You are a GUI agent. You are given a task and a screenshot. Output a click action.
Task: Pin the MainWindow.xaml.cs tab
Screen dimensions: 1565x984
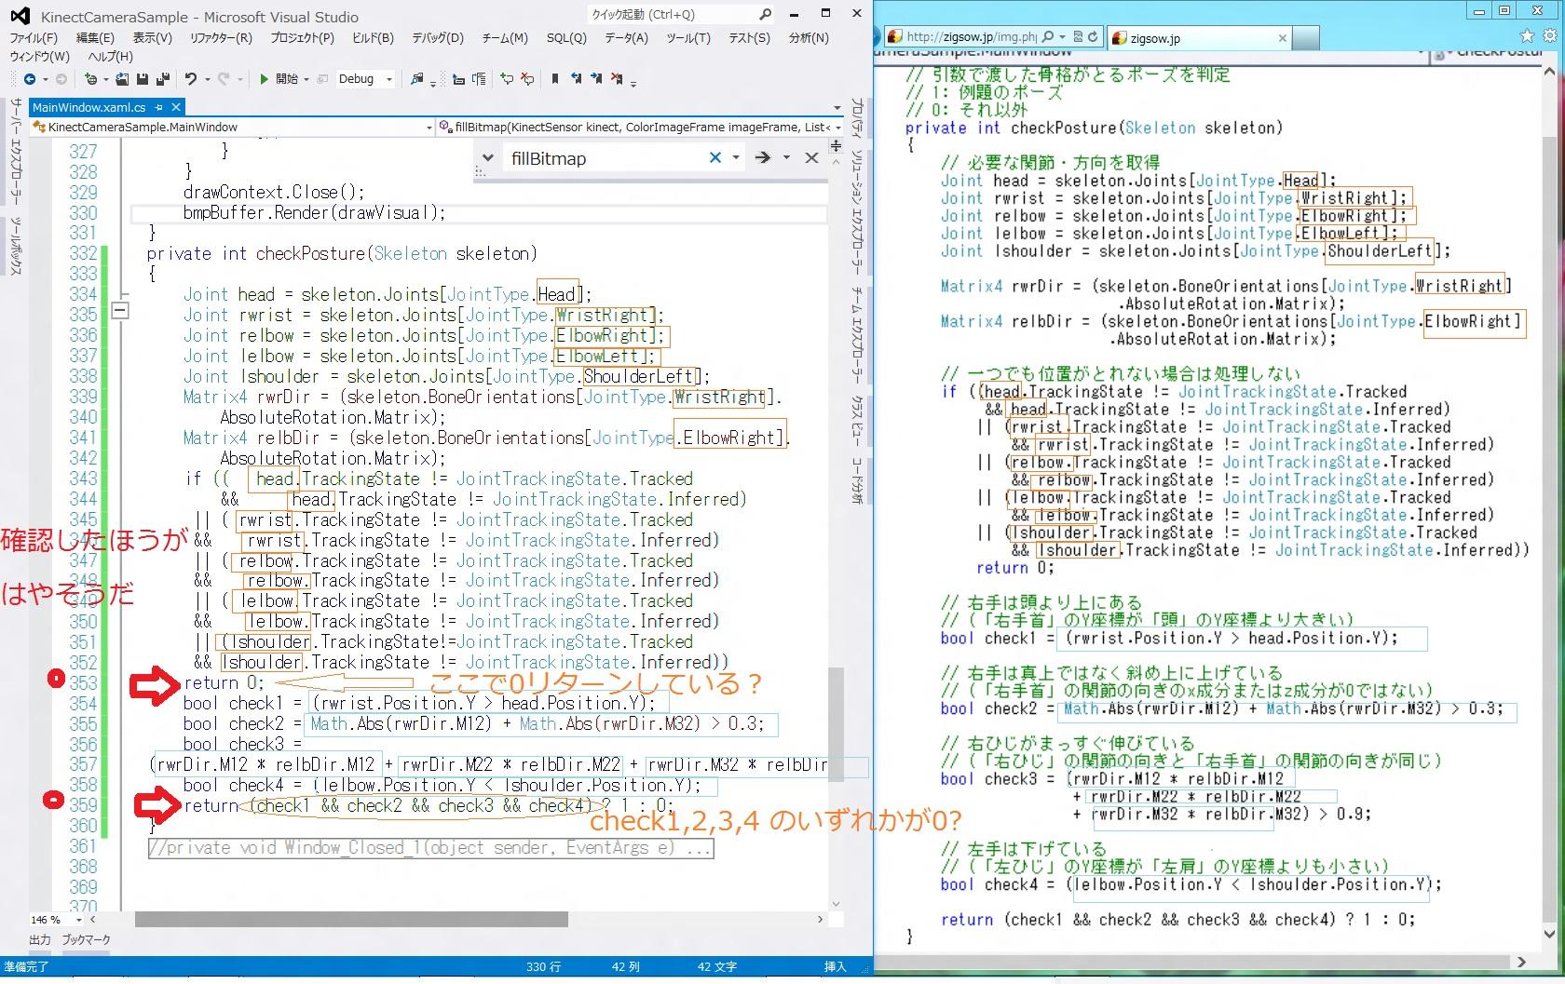[x=159, y=107]
